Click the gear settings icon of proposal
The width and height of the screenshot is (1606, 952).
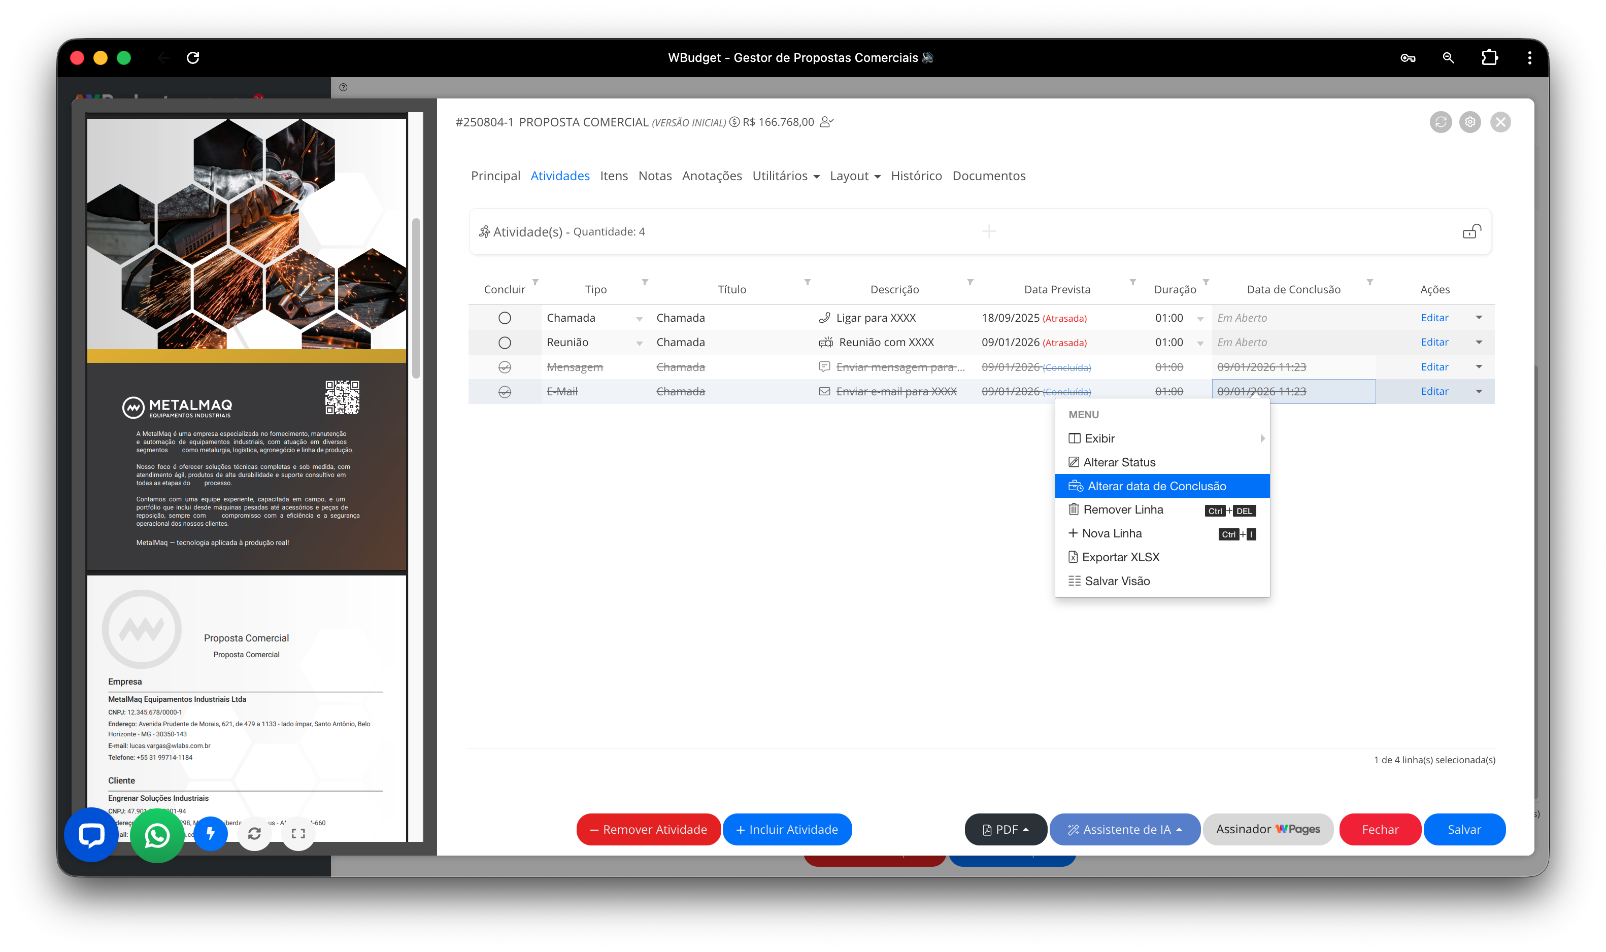point(1469,122)
